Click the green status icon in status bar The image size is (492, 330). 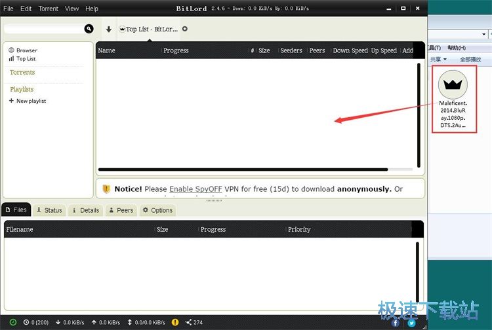click(13, 322)
